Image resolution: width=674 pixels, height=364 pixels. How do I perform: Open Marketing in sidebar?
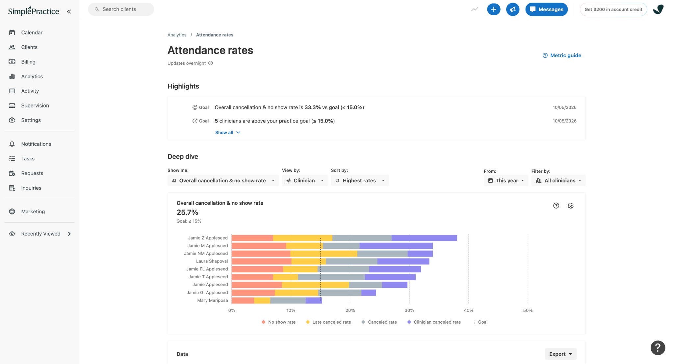33,212
